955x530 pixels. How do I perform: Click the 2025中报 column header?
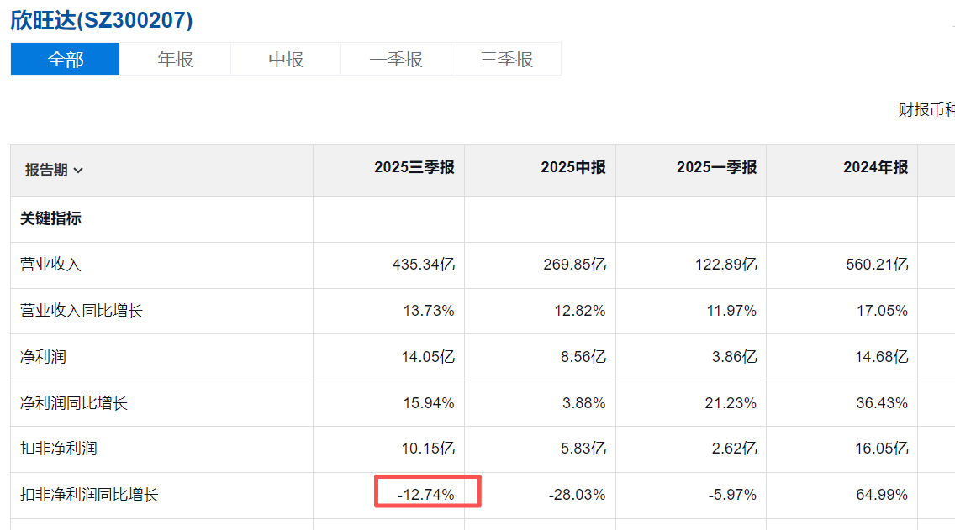(x=572, y=168)
